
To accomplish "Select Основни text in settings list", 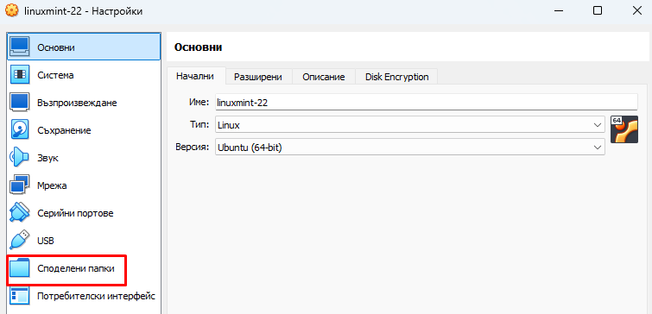I will 56,47.
